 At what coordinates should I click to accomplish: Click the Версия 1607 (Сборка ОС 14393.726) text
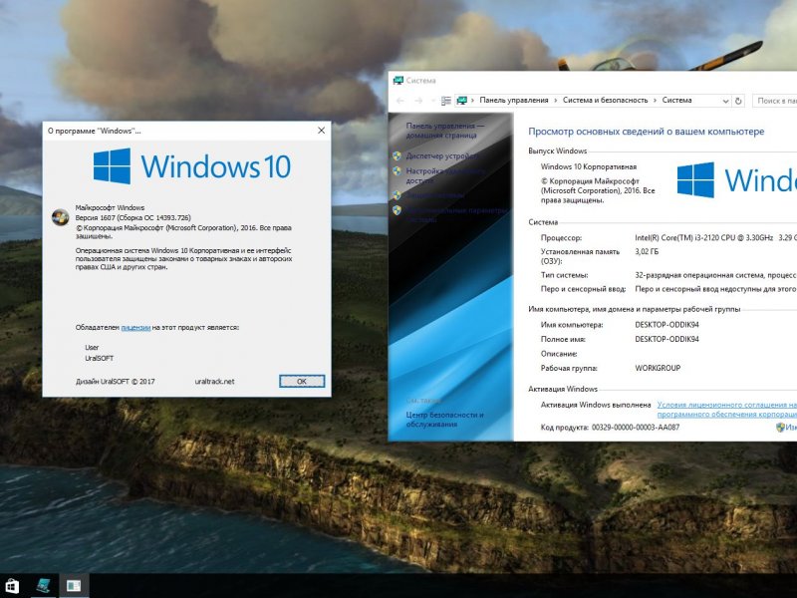(133, 217)
